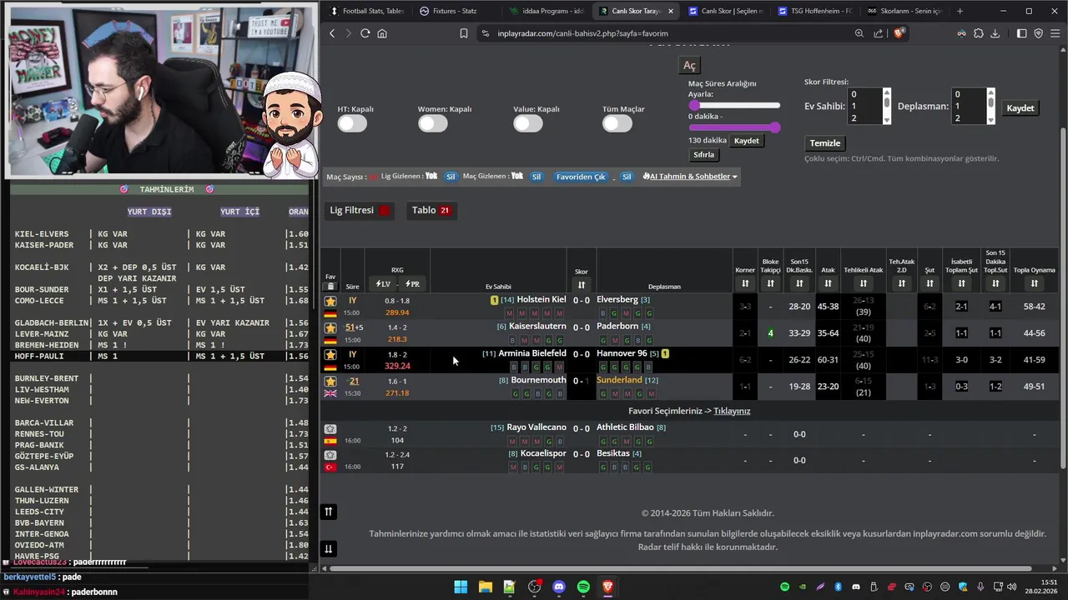Screen dimensions: 1068x600
Task: Click Kaydet beside Deplasman score list
Action: (x=1020, y=108)
